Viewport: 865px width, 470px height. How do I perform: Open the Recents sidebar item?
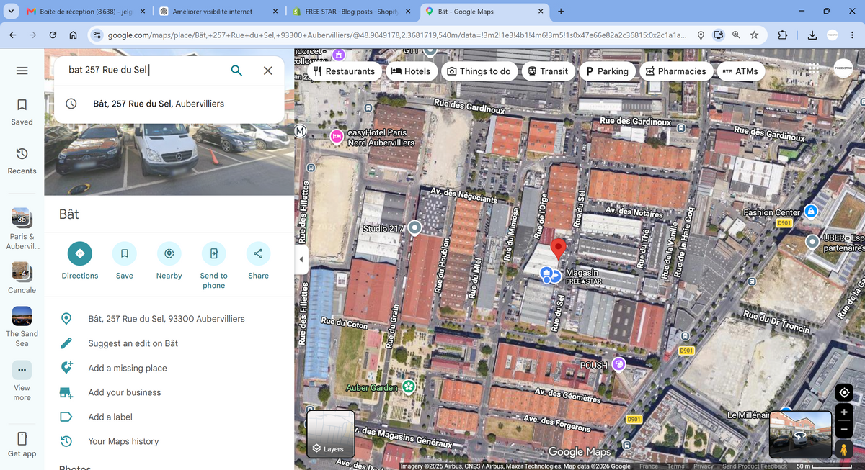pyautogui.click(x=22, y=161)
